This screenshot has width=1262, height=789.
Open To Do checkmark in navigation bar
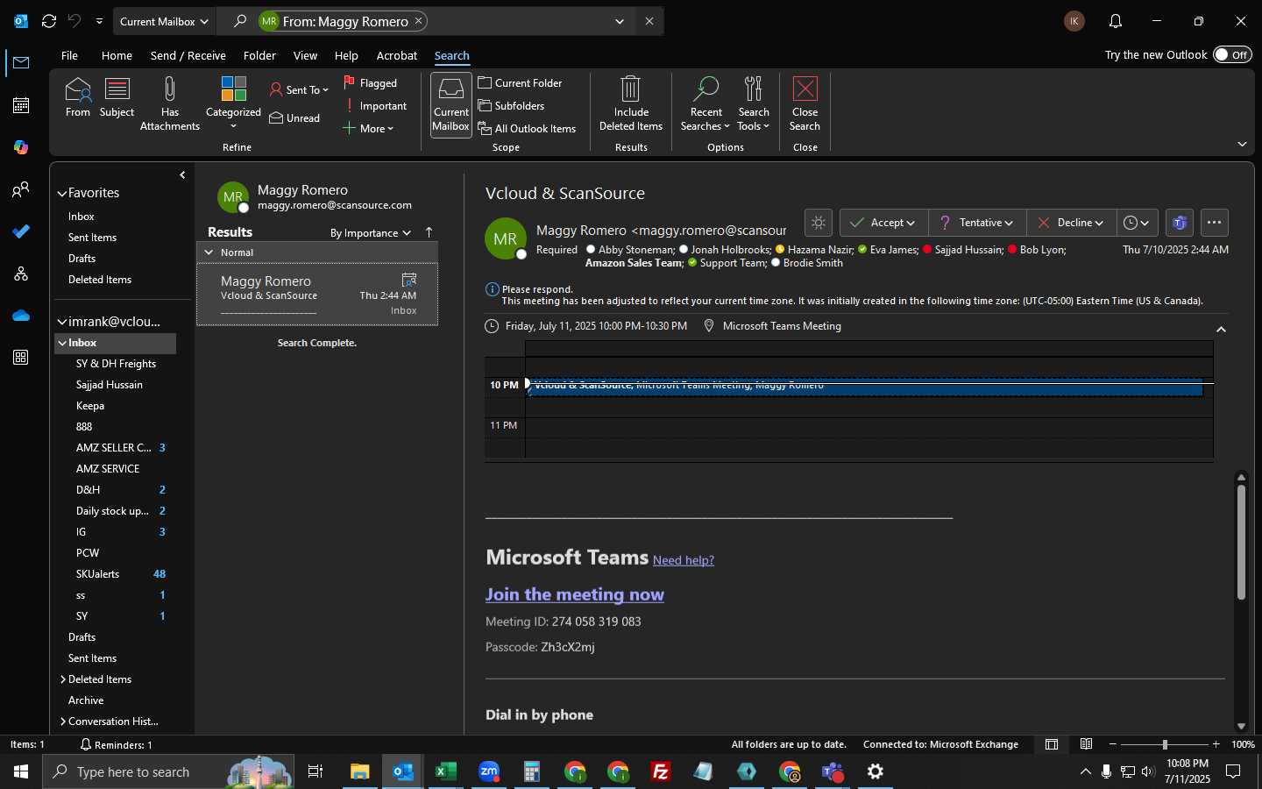pyautogui.click(x=21, y=231)
